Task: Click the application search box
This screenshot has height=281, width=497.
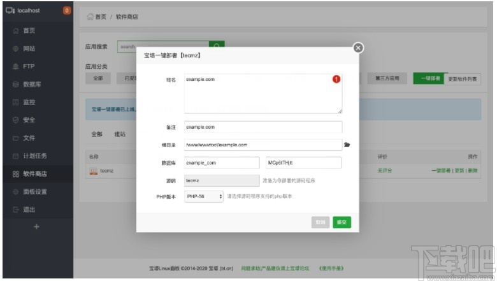Action: [163, 47]
